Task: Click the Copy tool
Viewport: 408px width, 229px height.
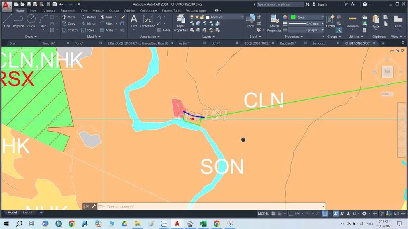Action: [x=69, y=23]
